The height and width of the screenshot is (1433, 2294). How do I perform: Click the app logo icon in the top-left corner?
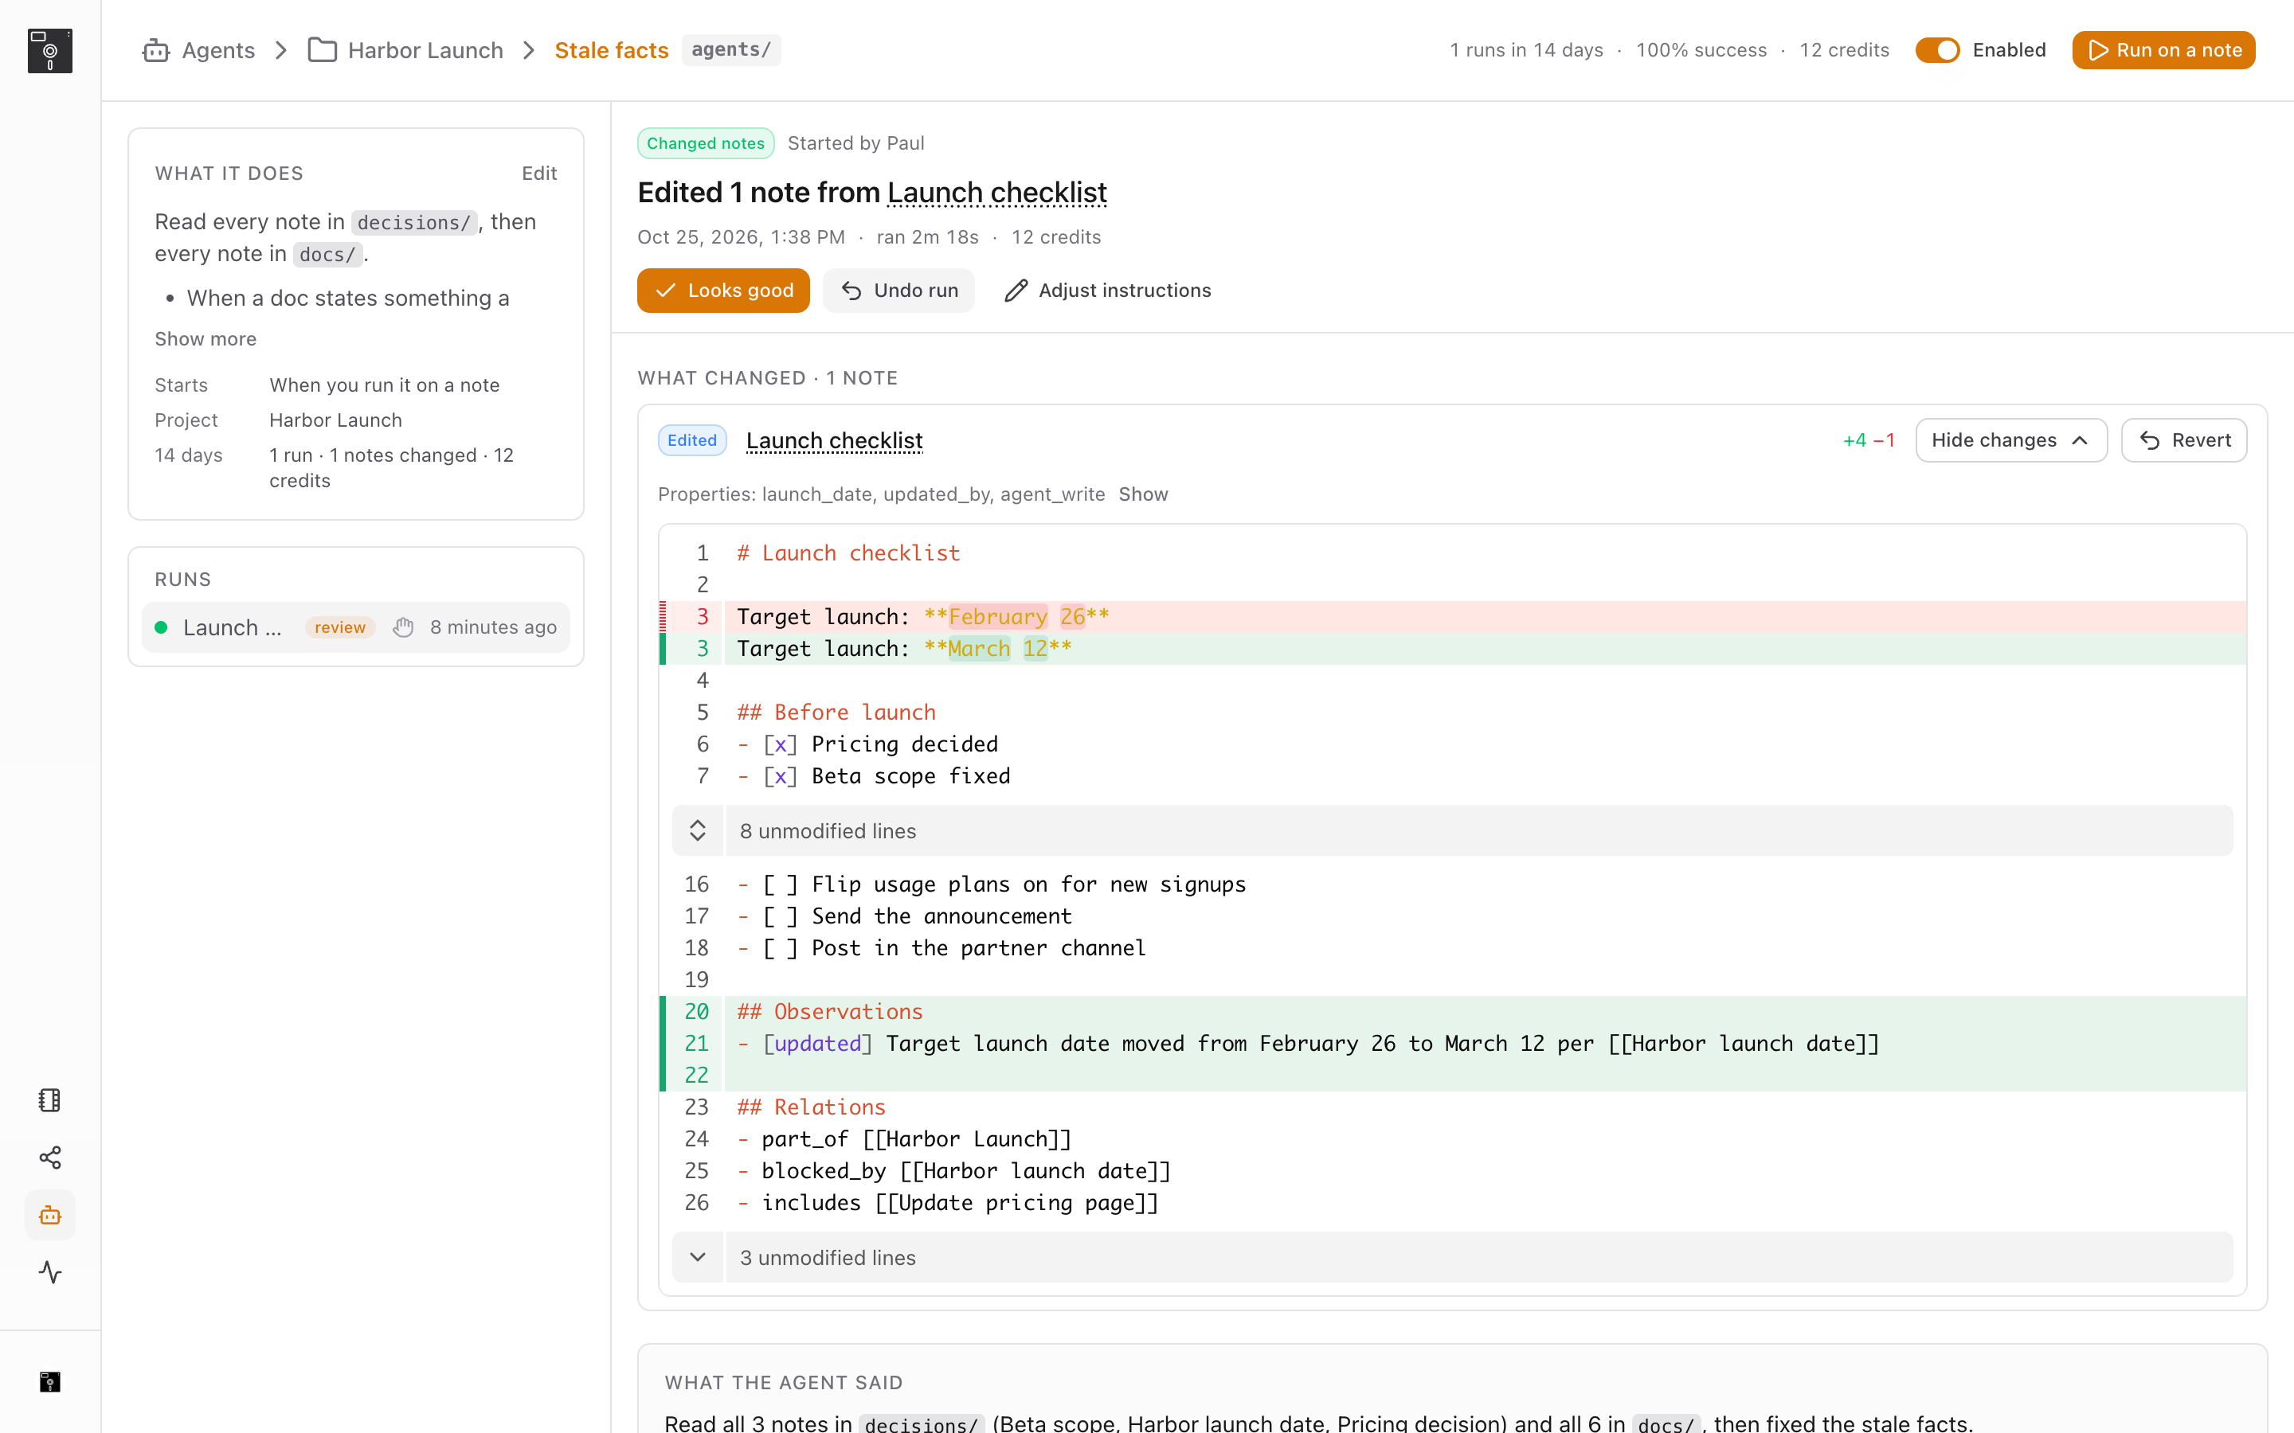(x=49, y=50)
